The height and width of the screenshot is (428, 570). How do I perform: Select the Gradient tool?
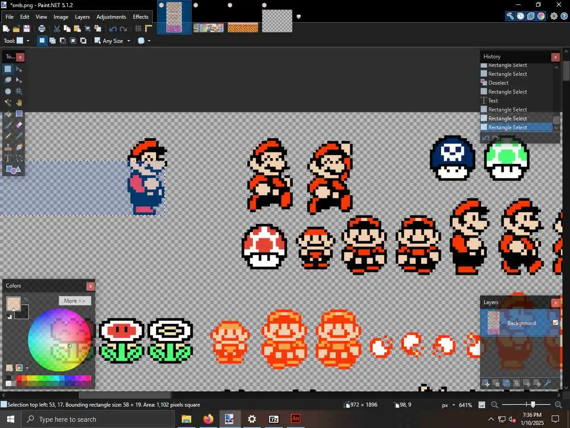[19, 114]
